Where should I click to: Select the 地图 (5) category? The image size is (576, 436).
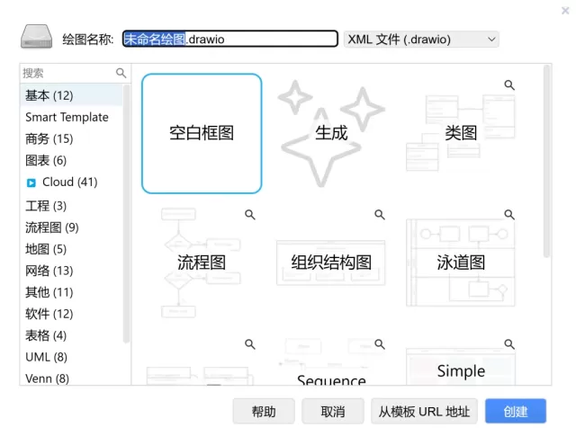[x=71, y=249]
